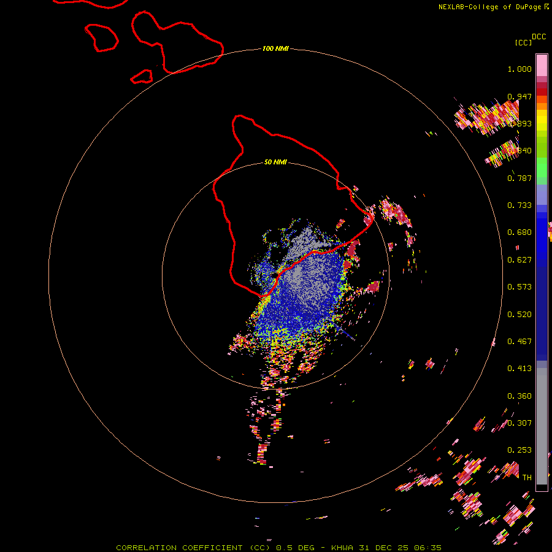This screenshot has height=552, width=552.
Task: Click the 100 NMI range ring label
Action: tap(275, 48)
